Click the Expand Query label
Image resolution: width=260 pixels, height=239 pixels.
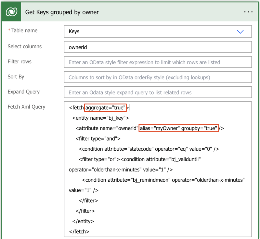(x=24, y=92)
